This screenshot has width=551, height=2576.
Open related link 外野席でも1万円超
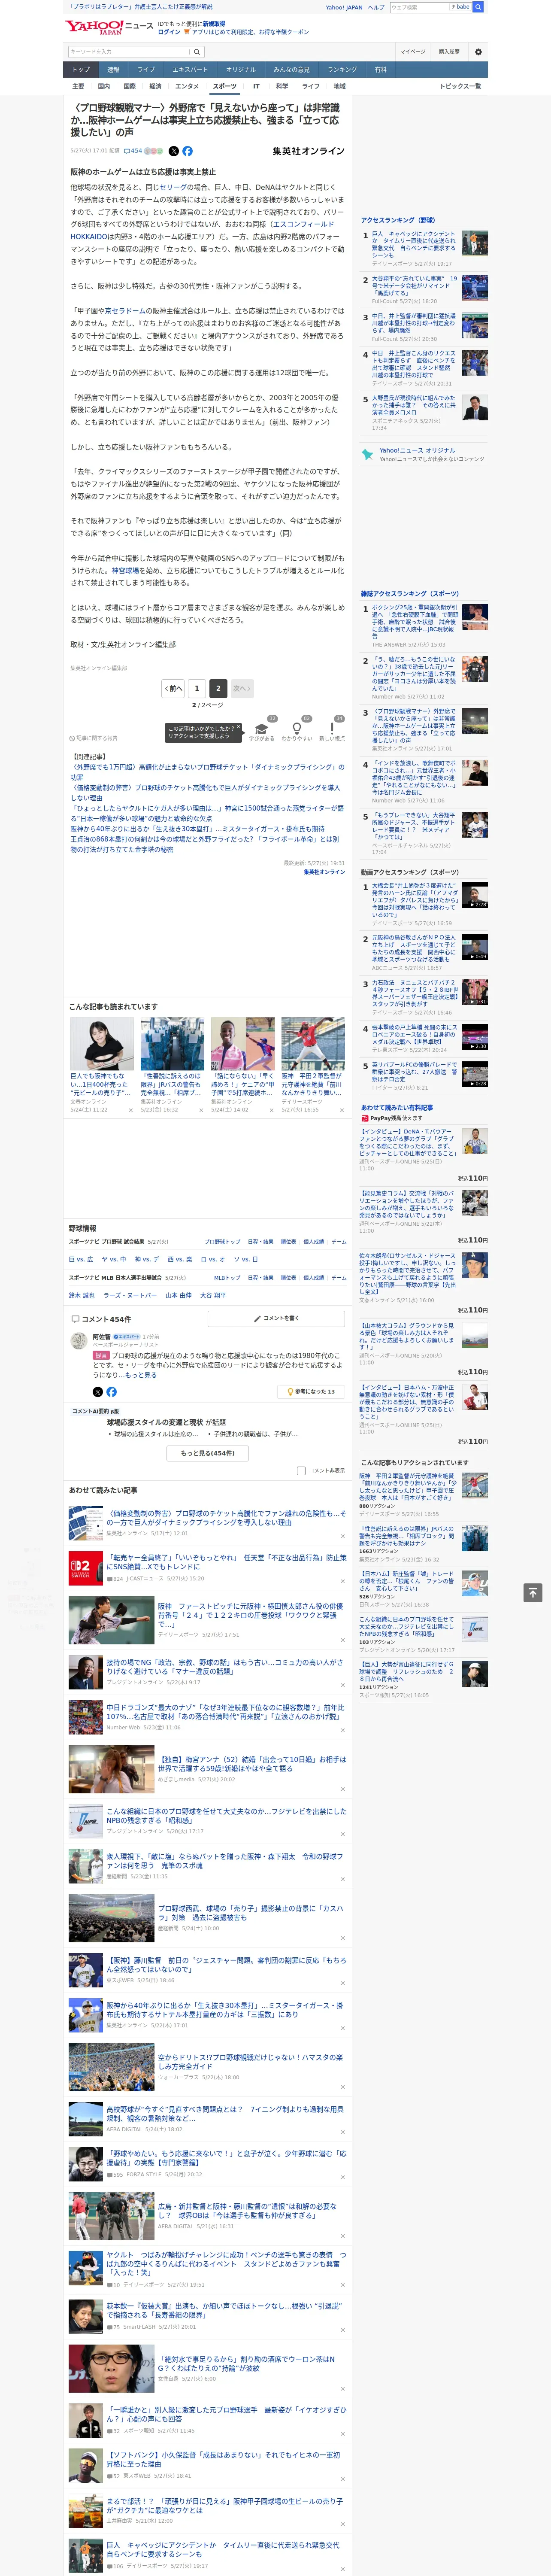pos(207,771)
